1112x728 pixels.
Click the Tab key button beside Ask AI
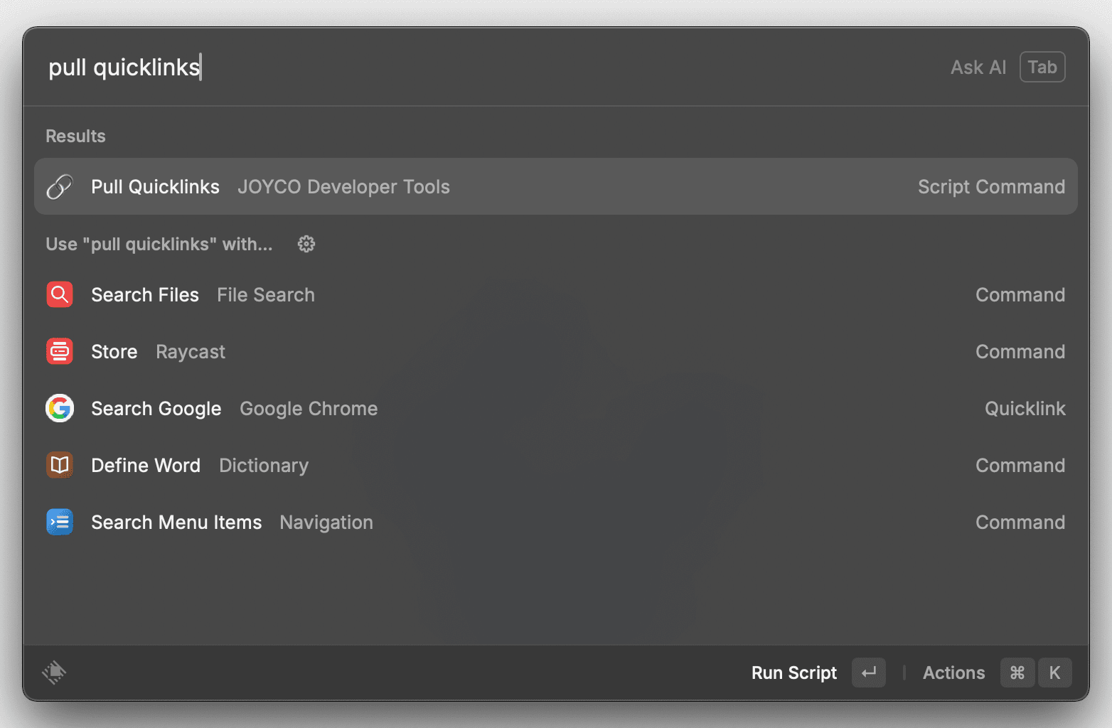pos(1042,67)
